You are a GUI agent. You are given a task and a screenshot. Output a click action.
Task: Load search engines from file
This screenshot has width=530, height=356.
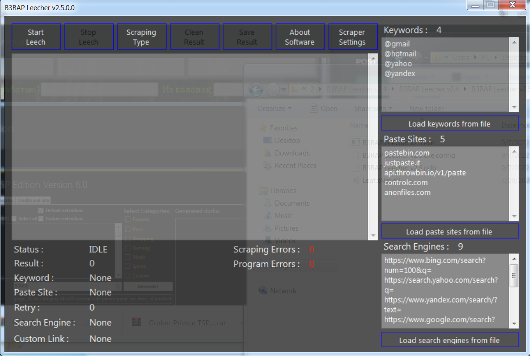450,340
